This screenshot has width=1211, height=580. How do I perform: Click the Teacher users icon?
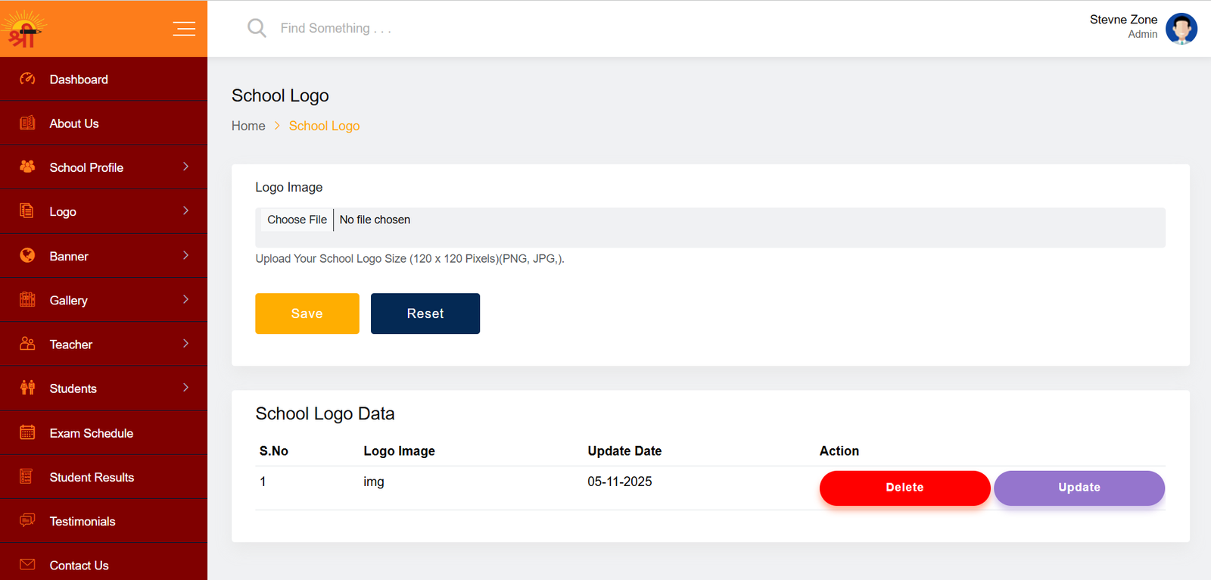(27, 344)
